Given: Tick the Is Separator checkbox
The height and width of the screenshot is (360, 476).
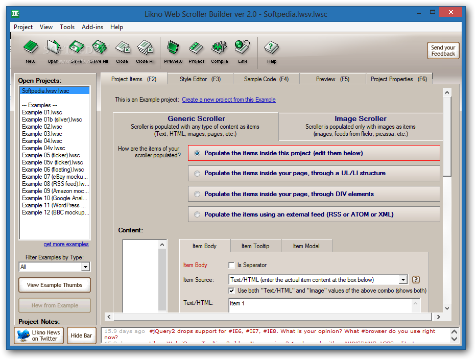Looking at the screenshot, I should 232,266.
